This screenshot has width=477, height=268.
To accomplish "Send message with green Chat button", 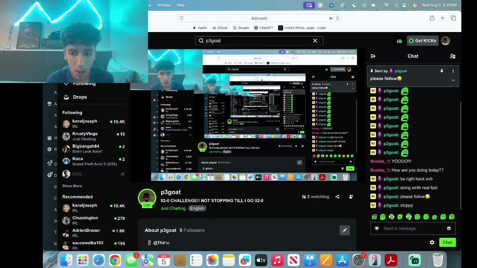I will point(448,242).
